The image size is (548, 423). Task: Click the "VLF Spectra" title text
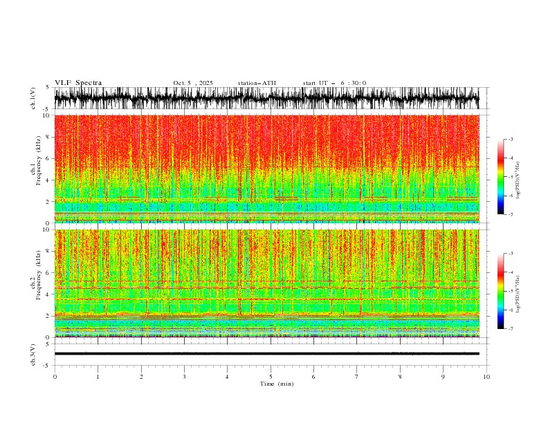pos(78,83)
